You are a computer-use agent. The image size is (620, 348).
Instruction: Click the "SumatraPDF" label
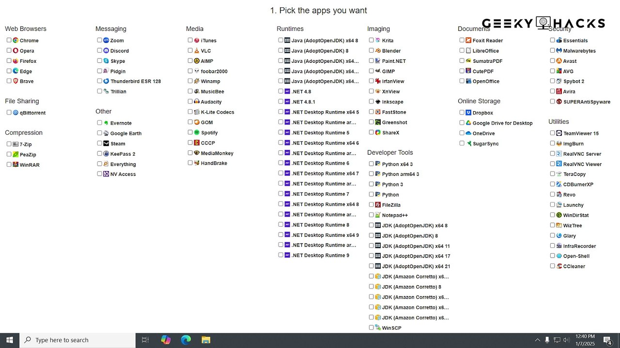pyautogui.click(x=488, y=61)
